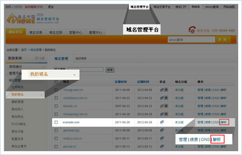Go to 域名交易平台 in top bar
This screenshot has height=155, width=242.
pyautogui.click(x=162, y=7)
